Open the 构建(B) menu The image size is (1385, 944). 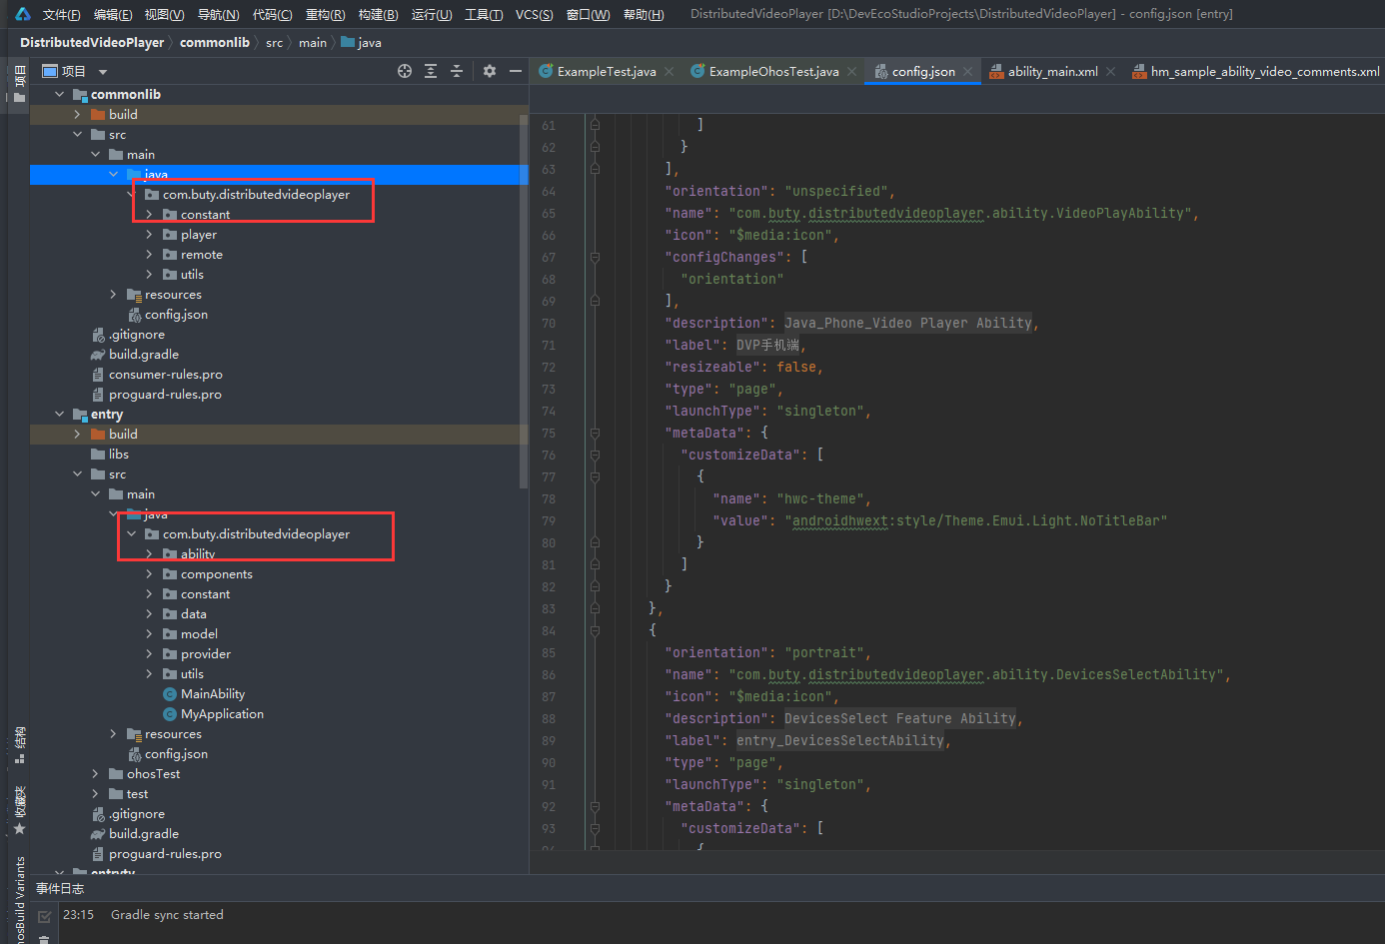click(378, 14)
